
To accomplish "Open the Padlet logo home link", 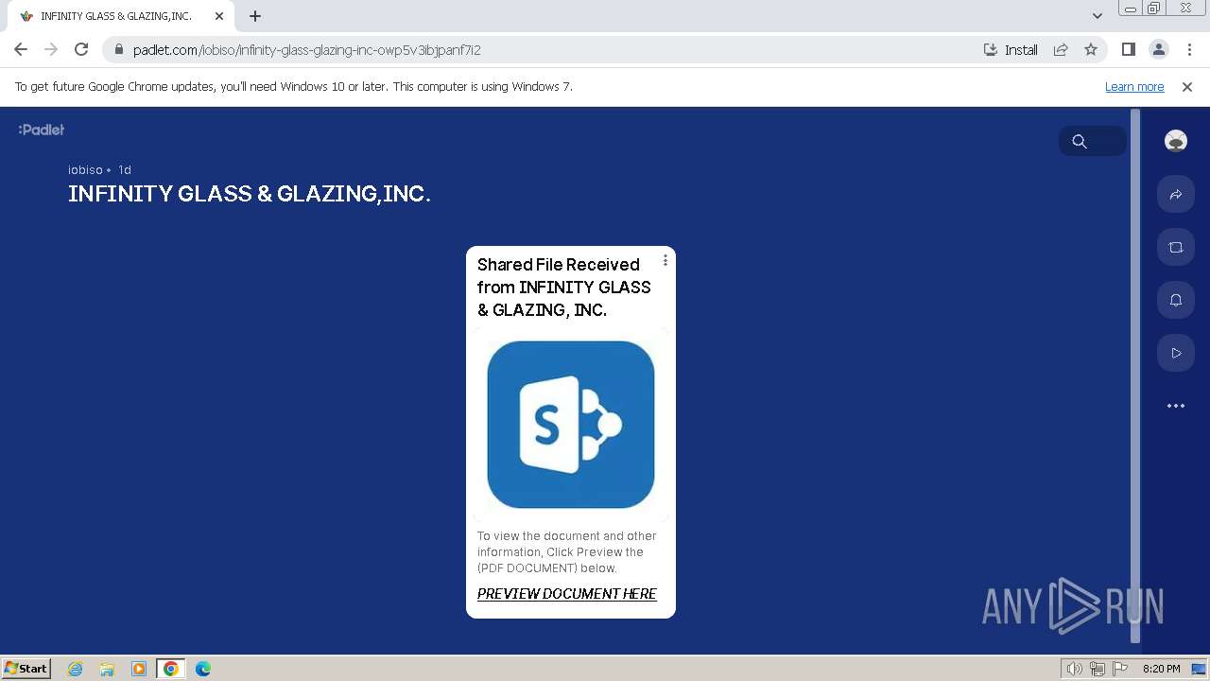I will 42,130.
